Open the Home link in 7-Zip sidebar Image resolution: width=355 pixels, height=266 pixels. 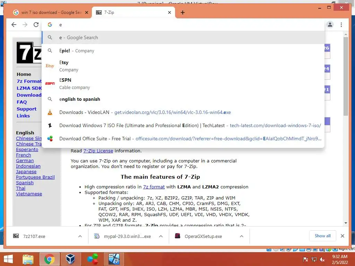24,74
